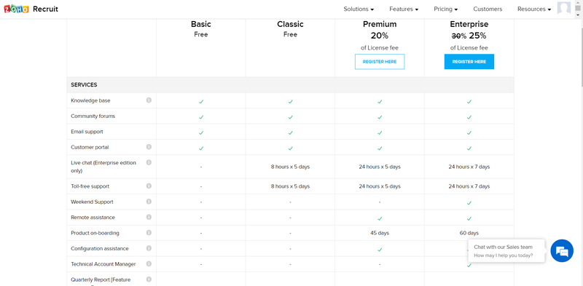Click Premium checkmark in Email support row
The image size is (583, 286).
(380, 132)
